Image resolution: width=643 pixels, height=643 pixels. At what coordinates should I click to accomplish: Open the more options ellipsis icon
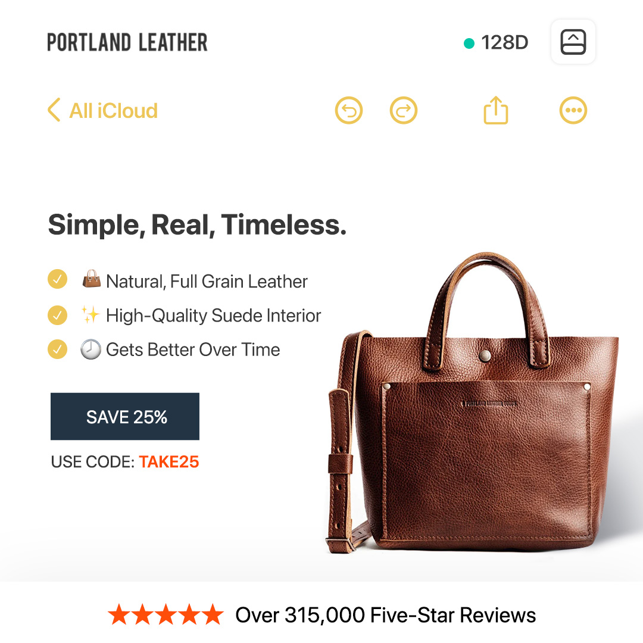[573, 110]
